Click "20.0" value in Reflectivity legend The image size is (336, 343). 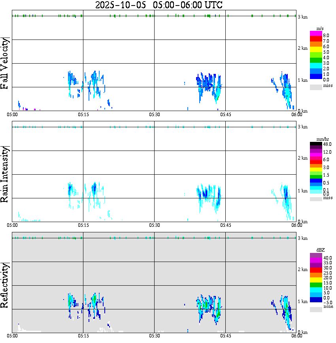pos(328,278)
